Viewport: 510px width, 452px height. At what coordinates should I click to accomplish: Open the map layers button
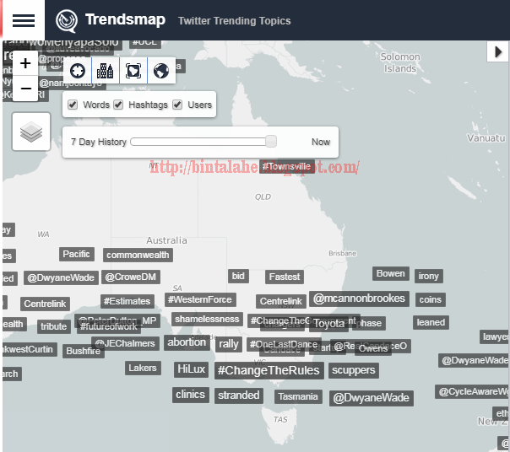[x=31, y=132]
